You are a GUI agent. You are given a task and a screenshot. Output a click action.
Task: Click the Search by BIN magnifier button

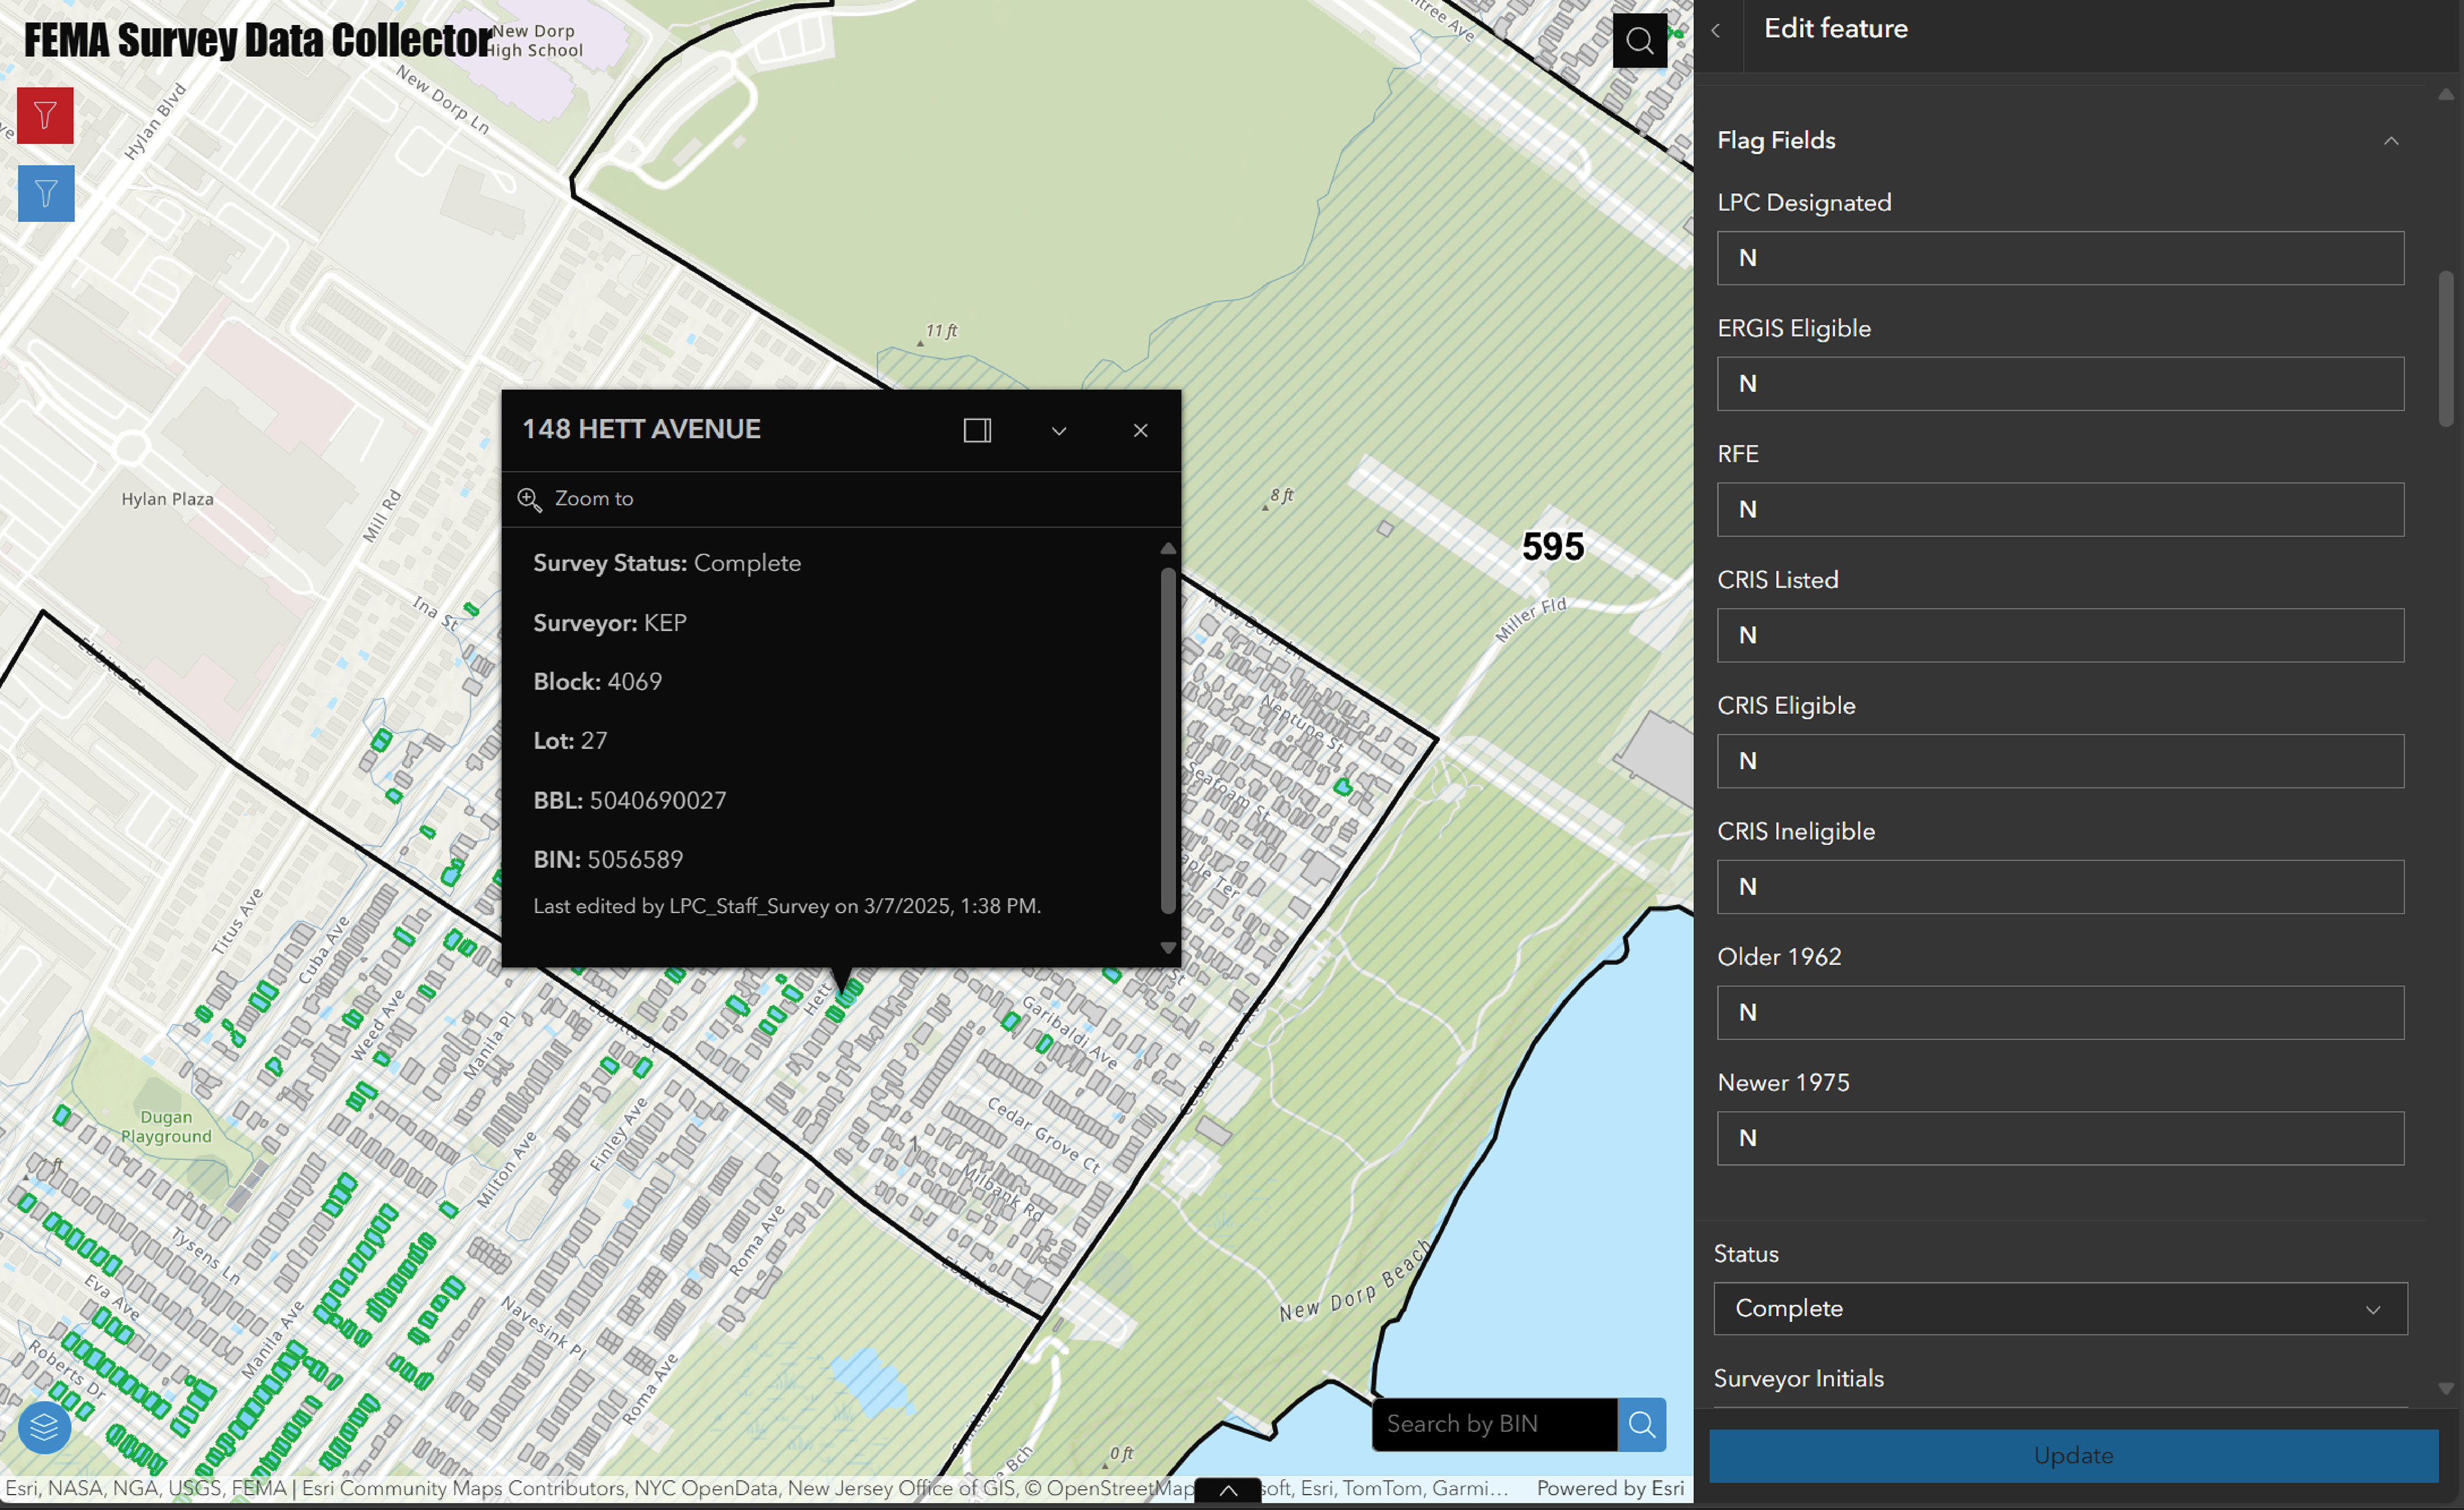point(1641,1424)
